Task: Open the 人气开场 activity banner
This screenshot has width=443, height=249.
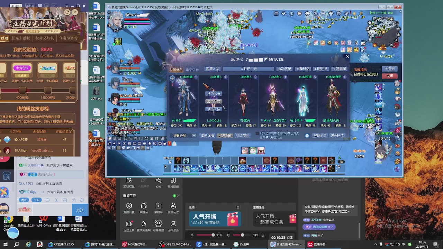Action: 215,219
